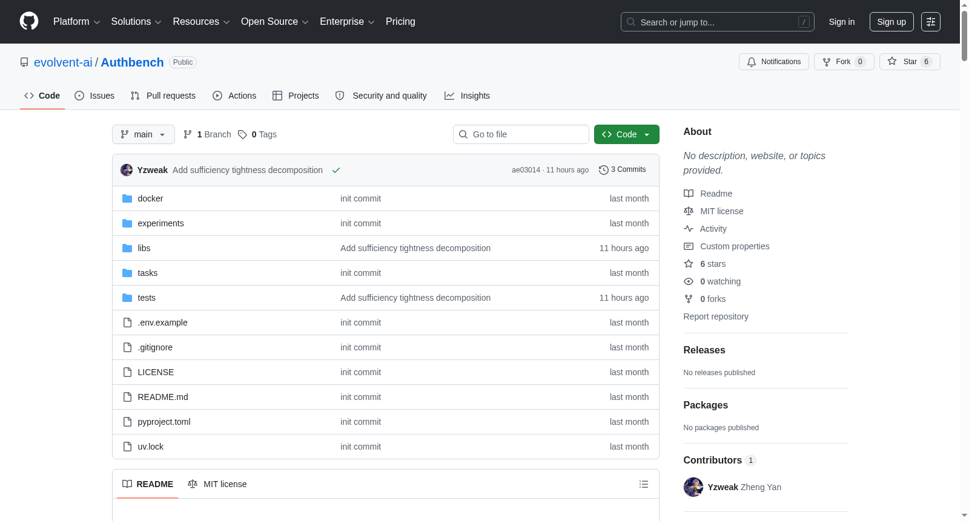The height and width of the screenshot is (521, 969).
Task: Open README outline list icon
Action: coord(644,484)
